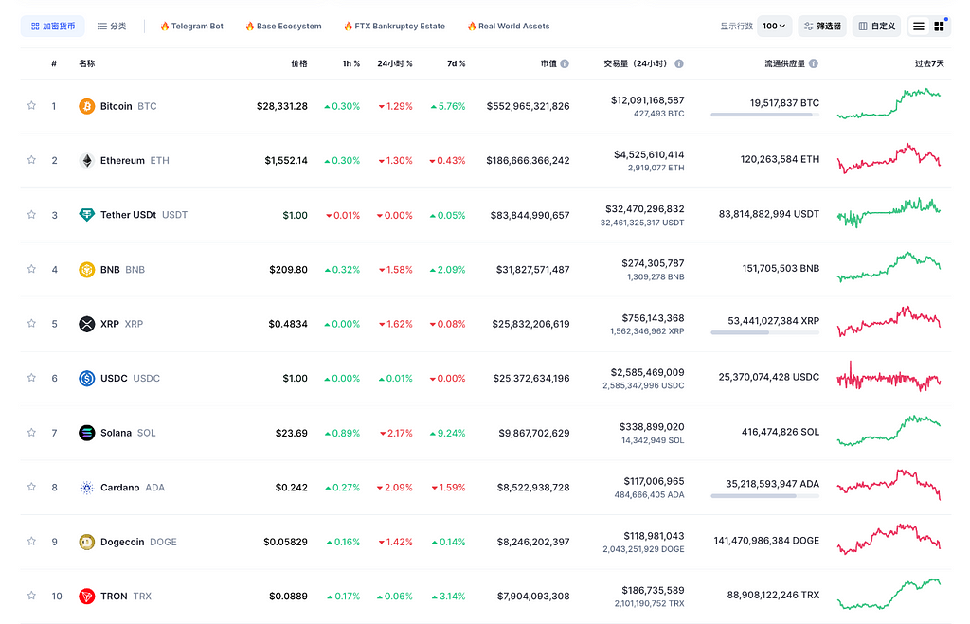This screenshot has height=624, width=970.
Task: Add Ethereum to watchlist star
Action: [x=31, y=160]
